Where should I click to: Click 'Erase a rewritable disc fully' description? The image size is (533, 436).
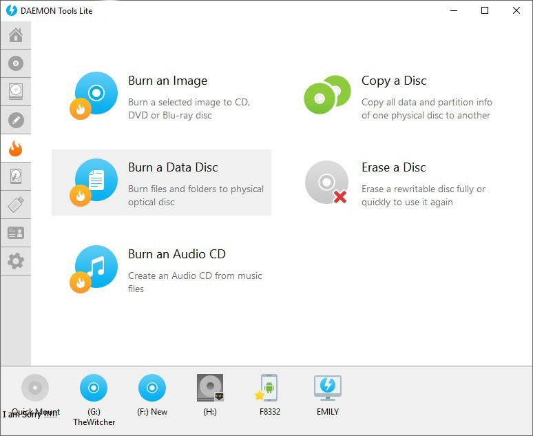tap(424, 196)
